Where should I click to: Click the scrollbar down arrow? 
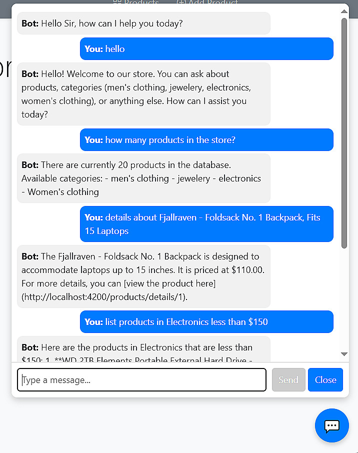(344, 354)
